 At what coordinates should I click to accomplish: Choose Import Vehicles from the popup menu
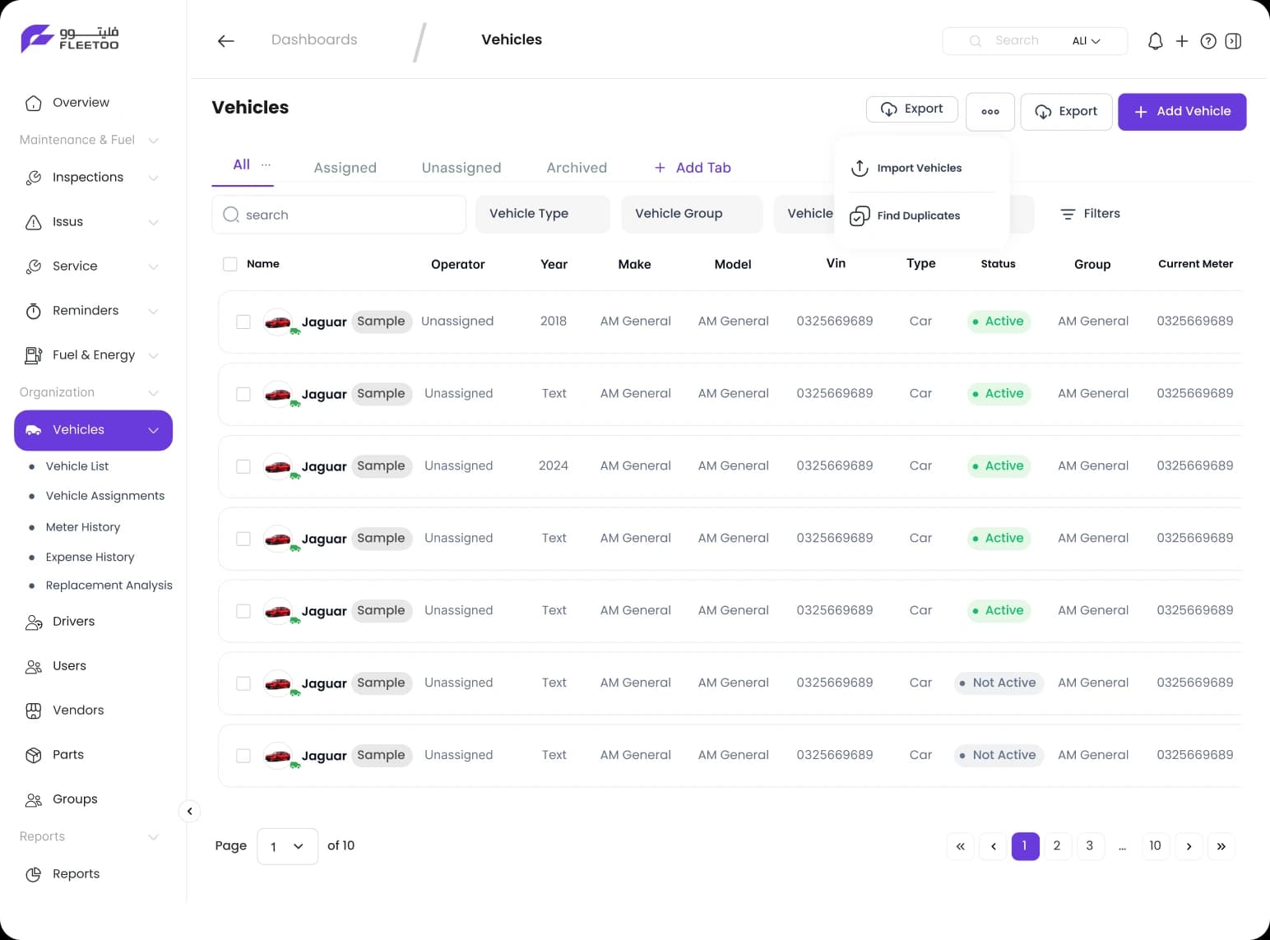click(x=919, y=168)
